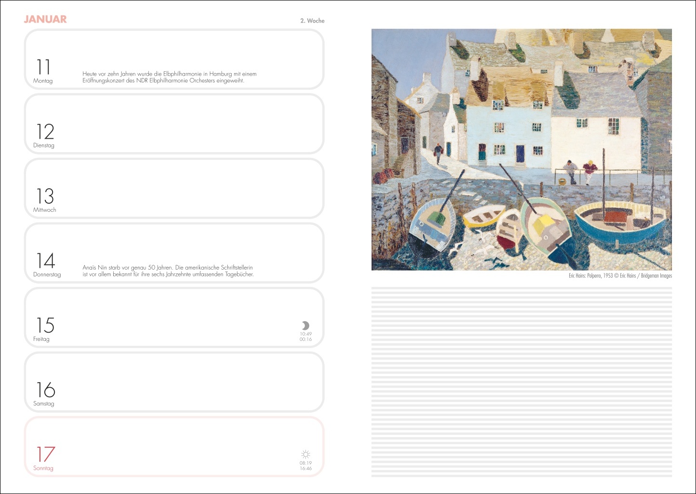
Task: Click the Samstag 16 entry field
Action: (x=174, y=382)
